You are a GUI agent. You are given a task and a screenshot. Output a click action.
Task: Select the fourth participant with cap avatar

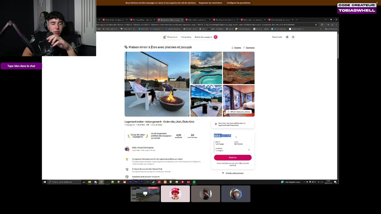pyautogui.click(x=236, y=194)
